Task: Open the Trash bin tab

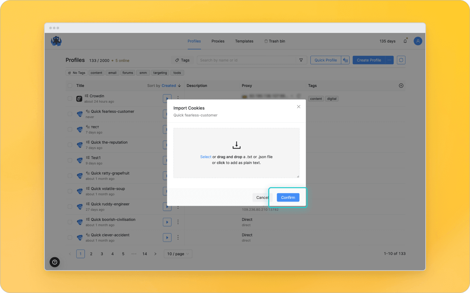Action: pyautogui.click(x=274, y=41)
